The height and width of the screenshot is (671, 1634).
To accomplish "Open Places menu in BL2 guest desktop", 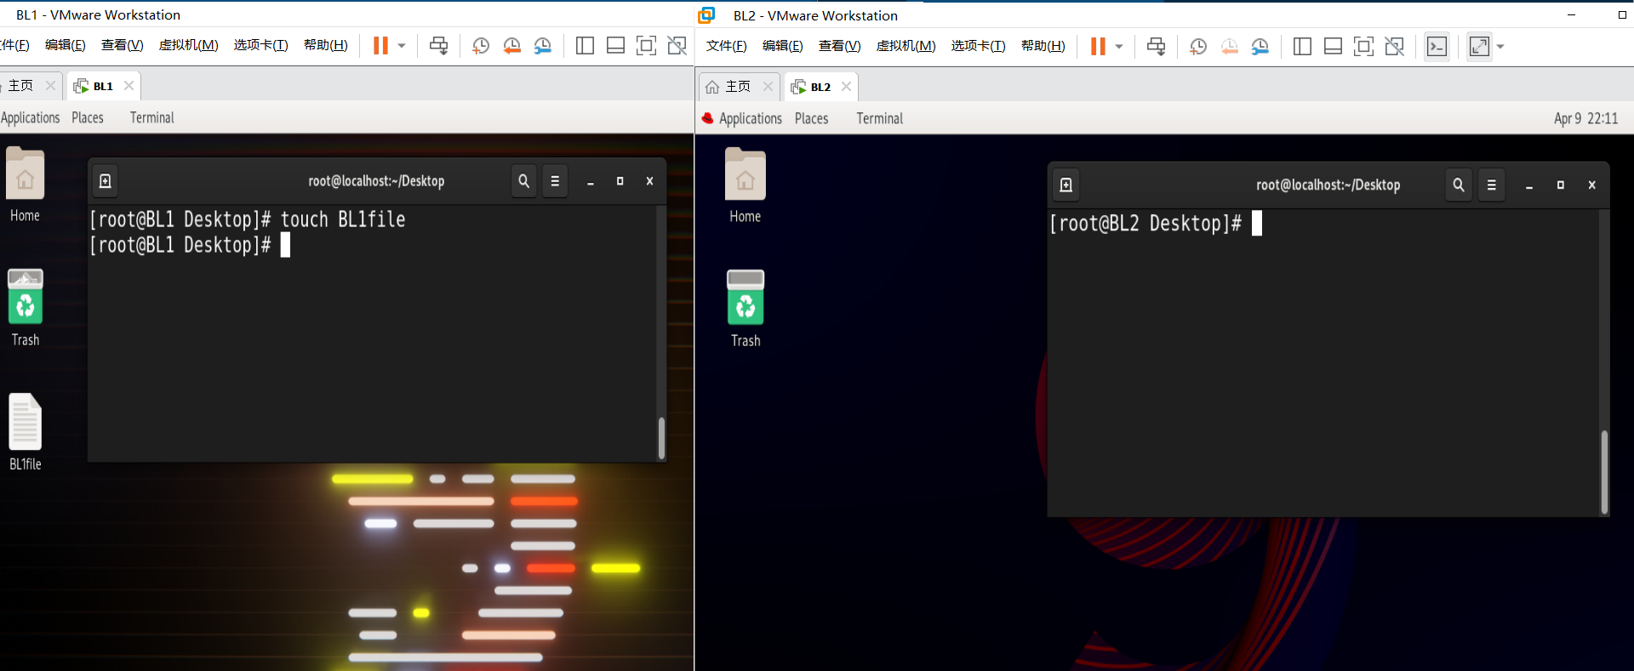I will (811, 118).
